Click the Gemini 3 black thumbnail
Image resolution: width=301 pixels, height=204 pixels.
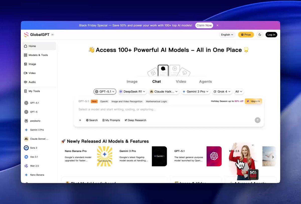(x=159, y=156)
